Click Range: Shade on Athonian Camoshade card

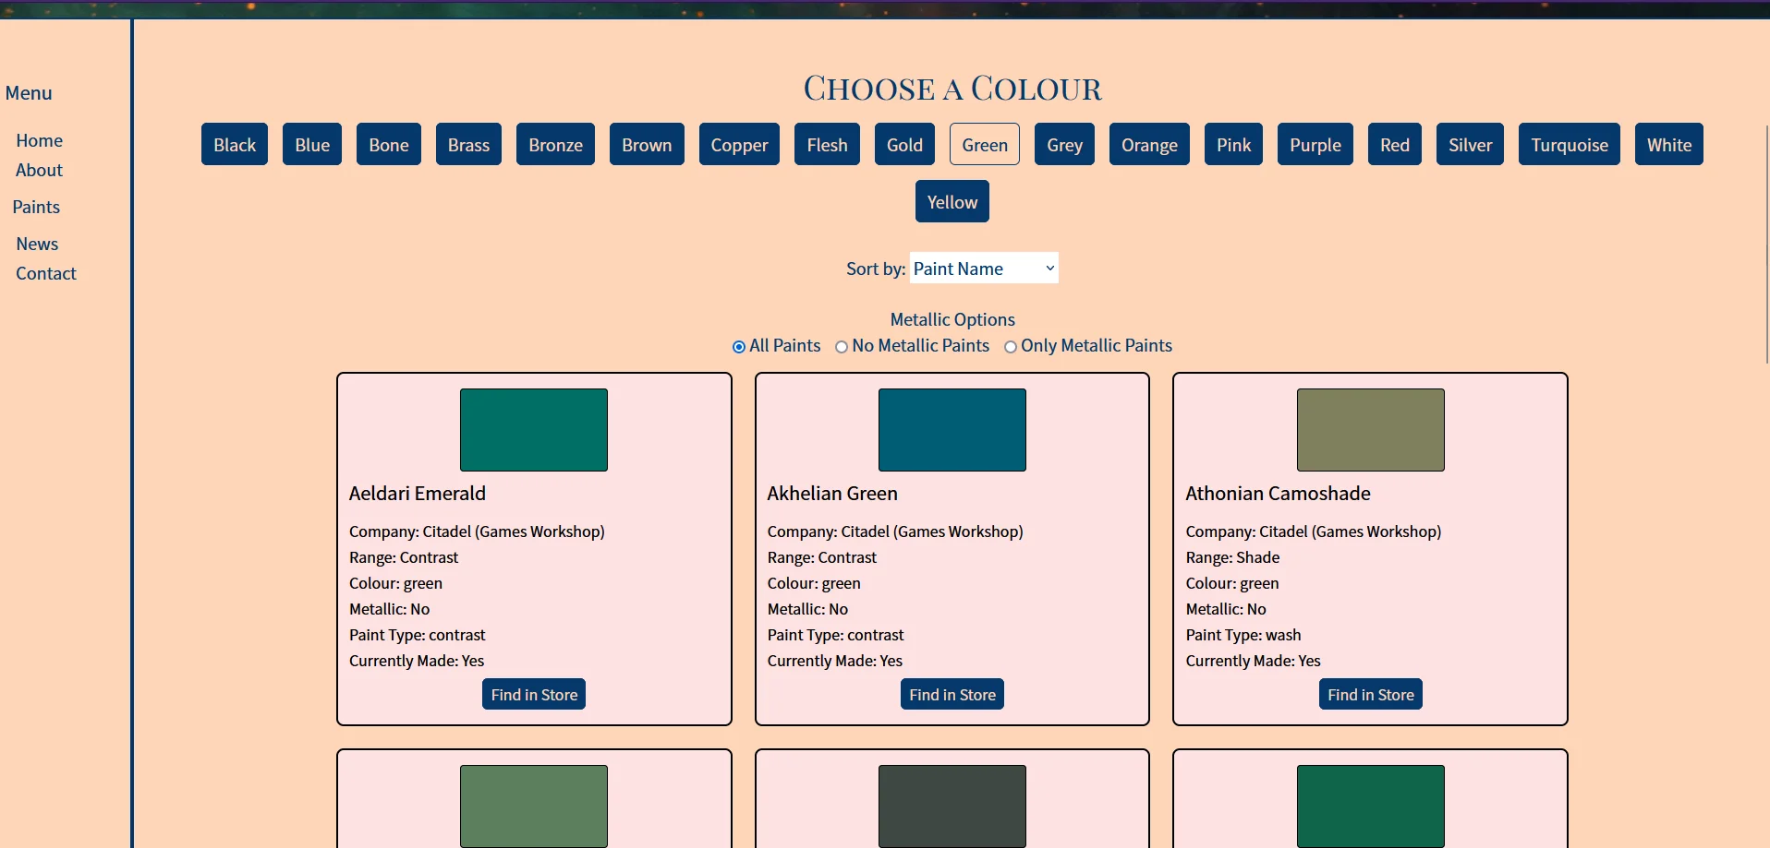(x=1232, y=557)
